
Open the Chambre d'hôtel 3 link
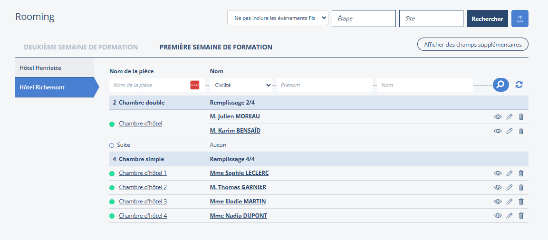pyautogui.click(x=143, y=202)
